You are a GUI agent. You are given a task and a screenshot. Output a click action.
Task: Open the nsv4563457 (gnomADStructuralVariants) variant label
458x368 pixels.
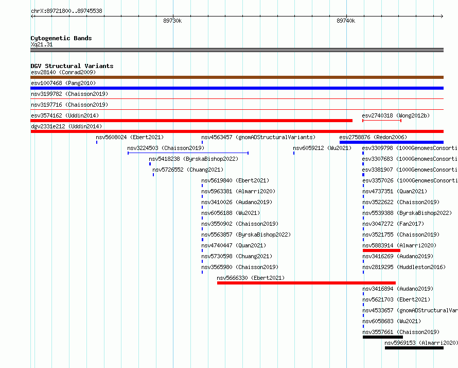pos(258,137)
